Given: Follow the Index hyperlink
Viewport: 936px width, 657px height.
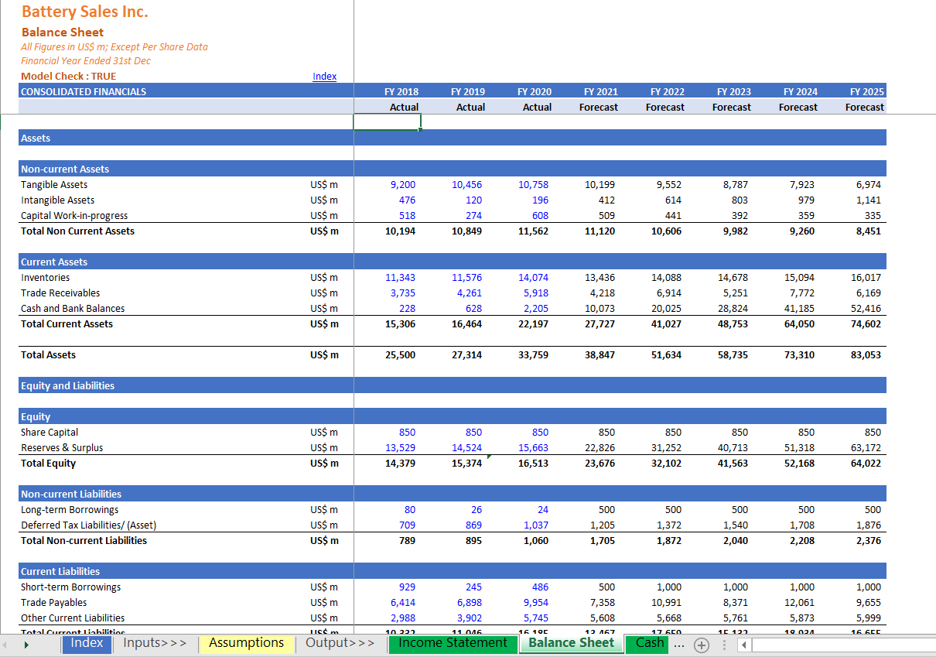Looking at the screenshot, I should click(324, 76).
